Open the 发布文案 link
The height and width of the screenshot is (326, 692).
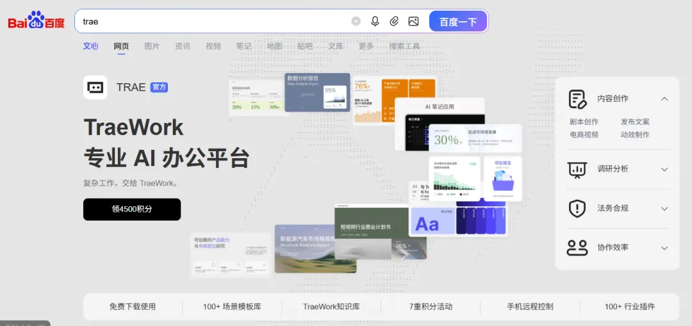[635, 122]
